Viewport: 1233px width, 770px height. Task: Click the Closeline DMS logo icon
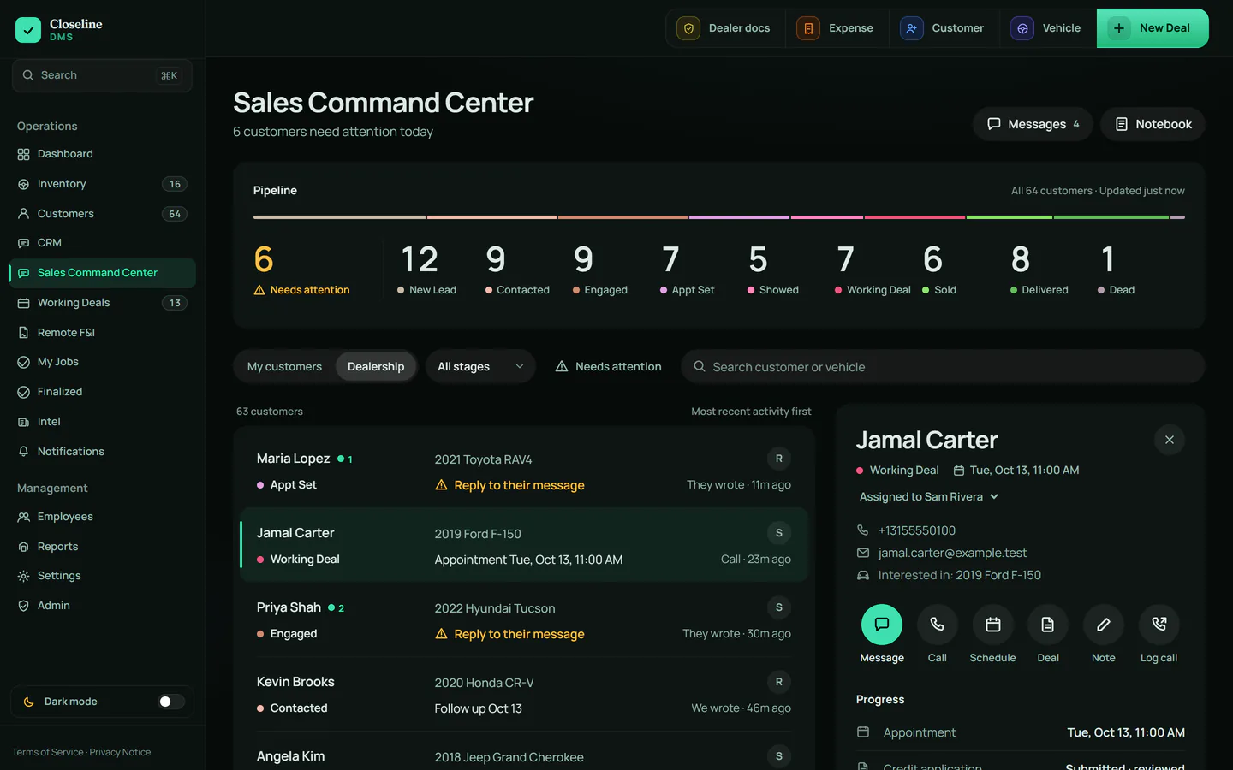(28, 30)
